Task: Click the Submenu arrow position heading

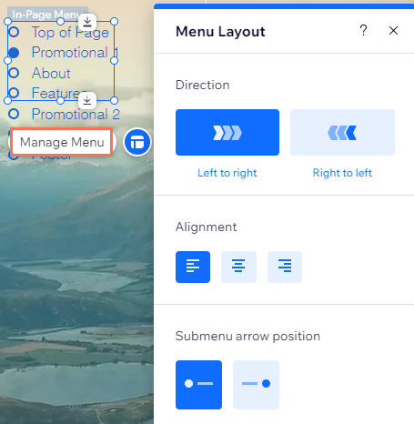Action: pos(247,336)
